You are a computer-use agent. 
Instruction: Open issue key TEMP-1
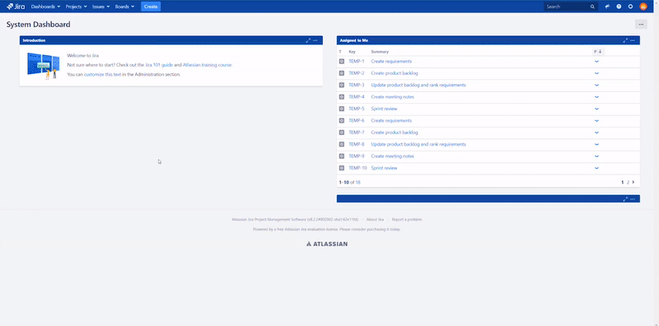tap(357, 62)
